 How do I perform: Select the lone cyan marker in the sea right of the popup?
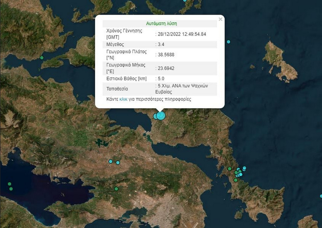[x=228, y=42]
